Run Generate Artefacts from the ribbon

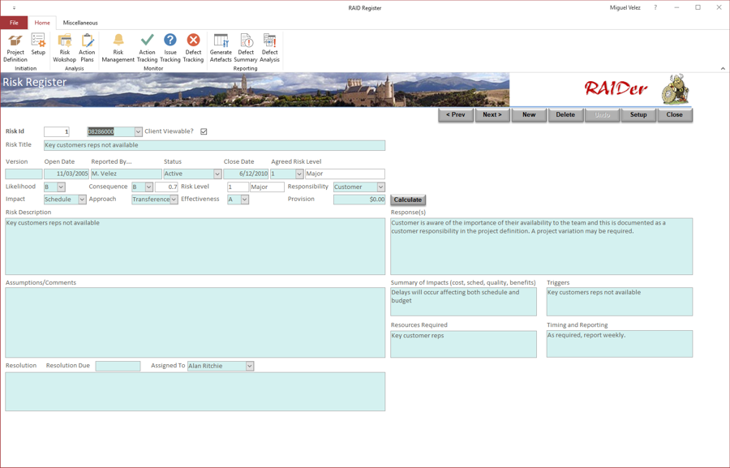click(221, 48)
